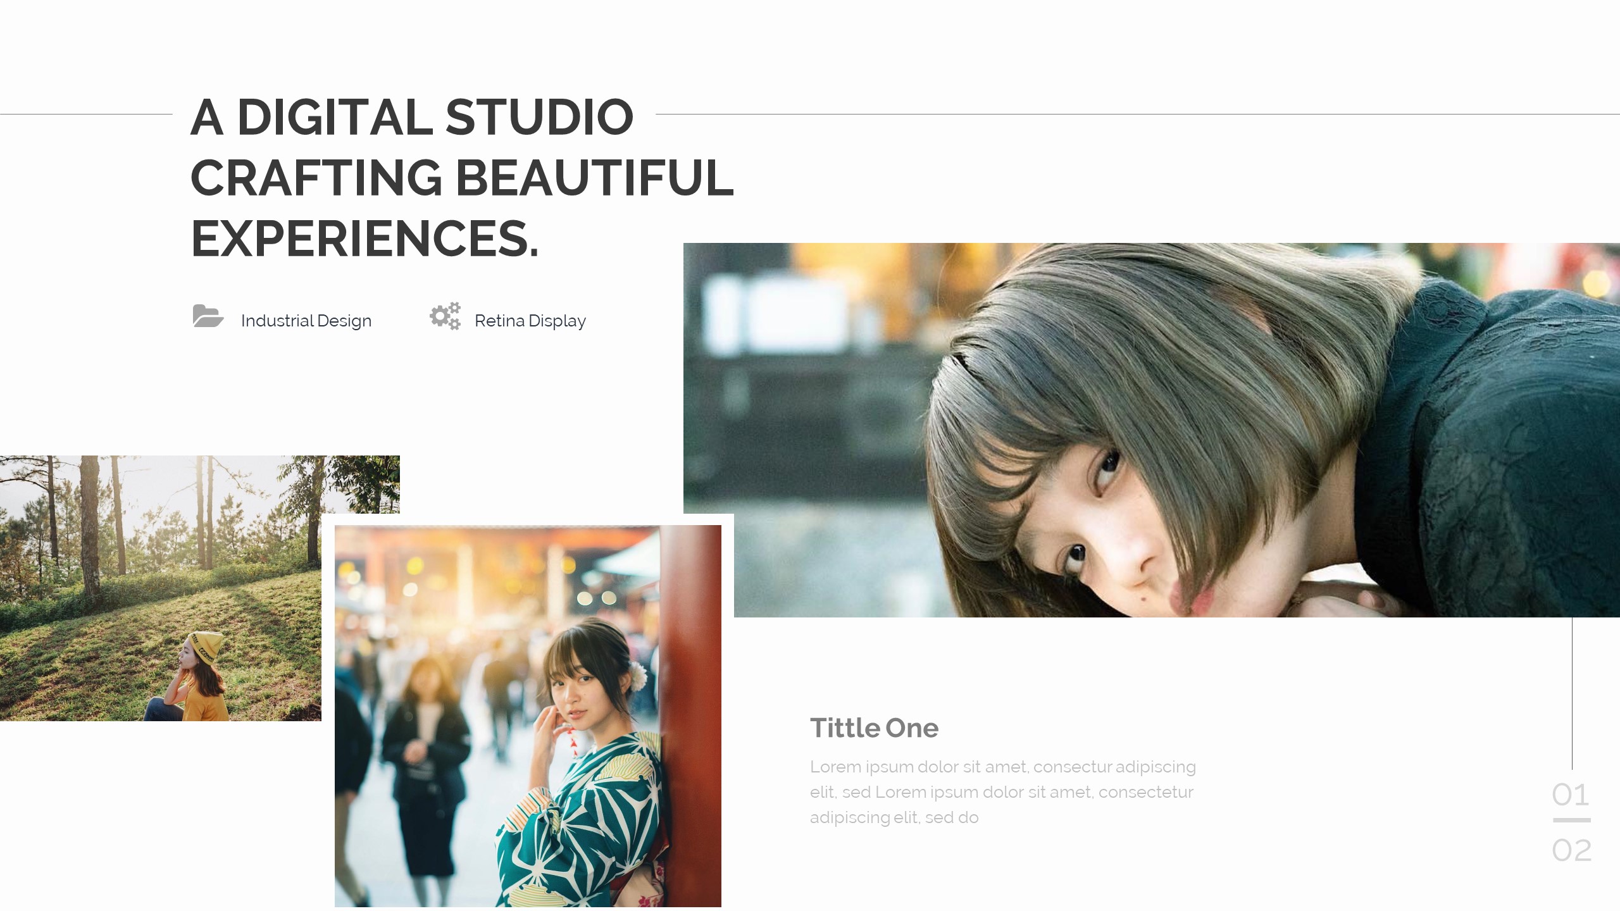This screenshot has height=911, width=1620.
Task: Click the 'Tittle One' heading
Action: pyautogui.click(x=874, y=728)
